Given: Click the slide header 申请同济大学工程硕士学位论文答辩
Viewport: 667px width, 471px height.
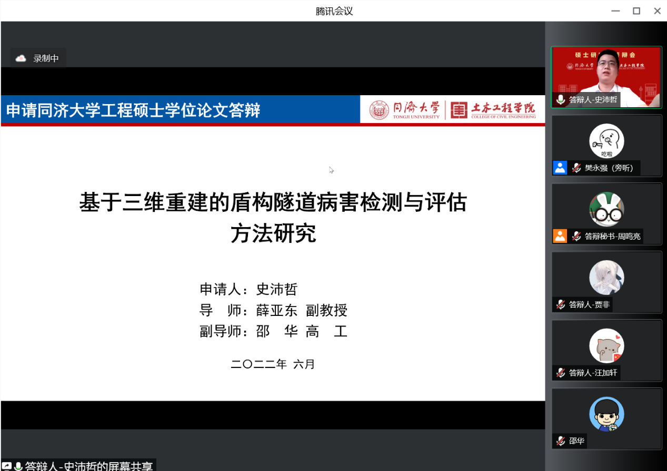Looking at the screenshot, I should pos(133,110).
